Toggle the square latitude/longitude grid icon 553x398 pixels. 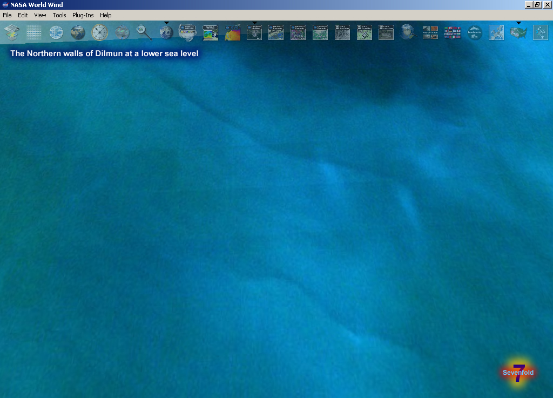34,32
